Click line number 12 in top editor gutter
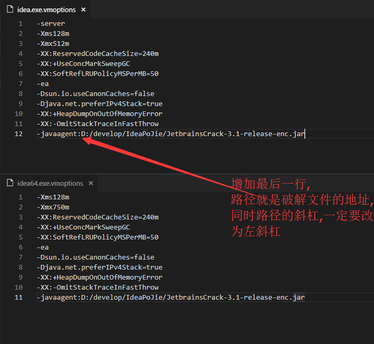 [18, 133]
